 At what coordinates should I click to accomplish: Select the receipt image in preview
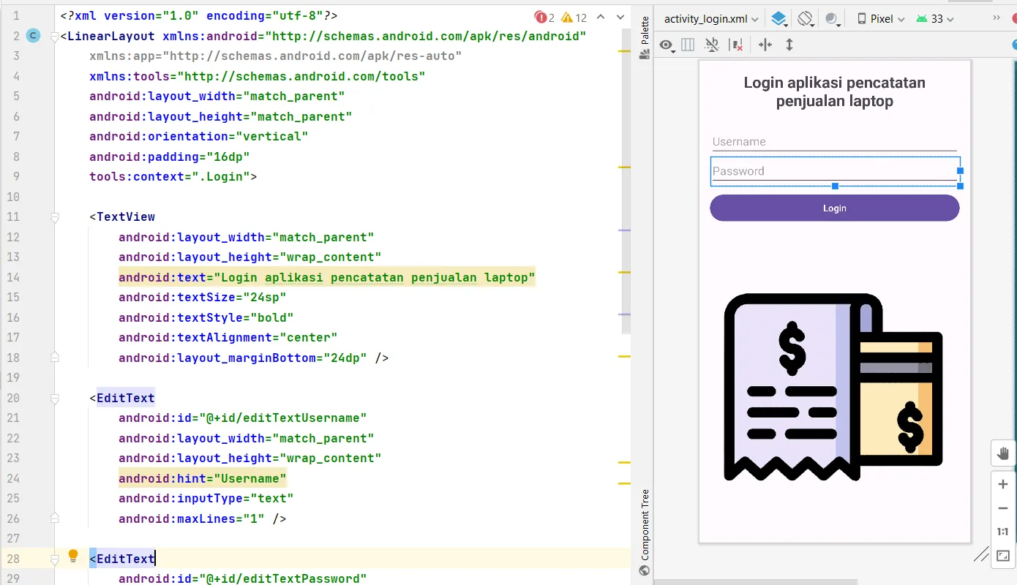tap(833, 387)
